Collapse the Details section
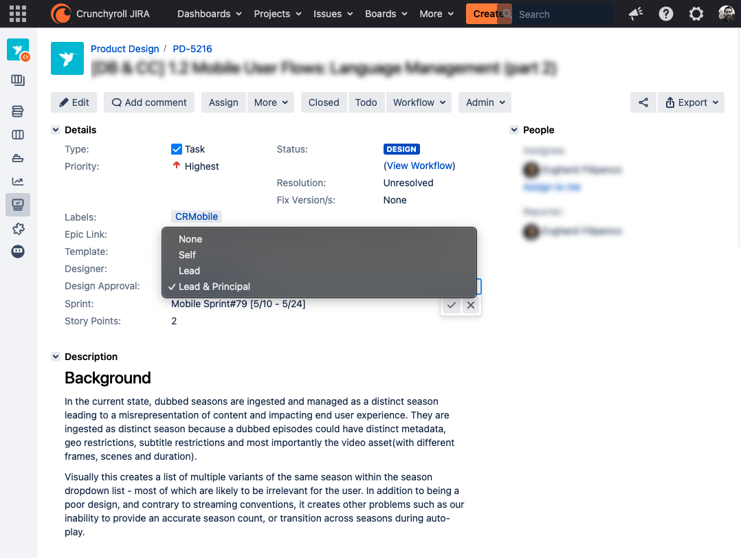Image resolution: width=741 pixels, height=558 pixels. click(x=56, y=130)
